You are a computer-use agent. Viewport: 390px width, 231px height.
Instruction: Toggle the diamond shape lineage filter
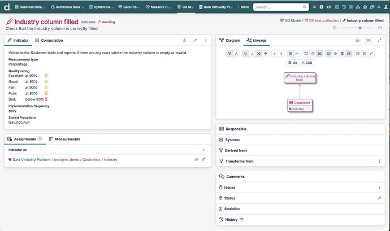pos(335,54)
